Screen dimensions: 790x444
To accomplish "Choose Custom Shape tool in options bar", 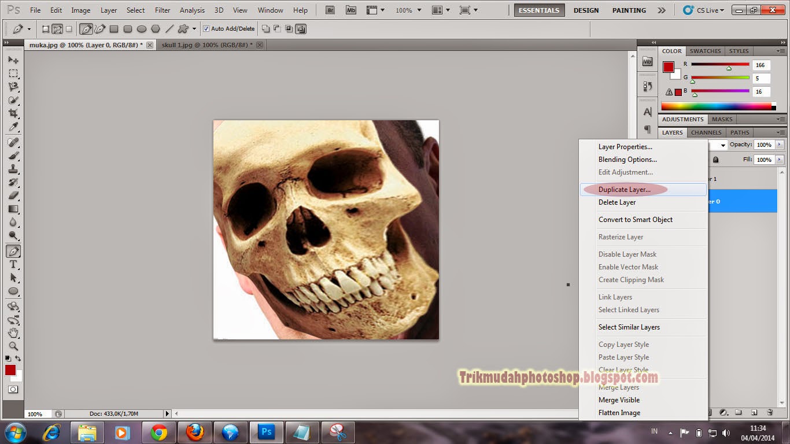I will [183, 28].
